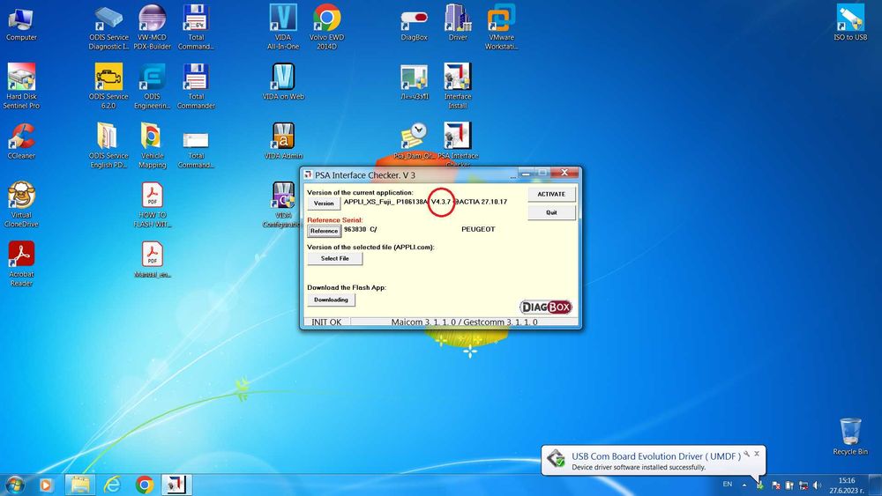Click the Reference button
This screenshot has width=882, height=496.
point(324,231)
